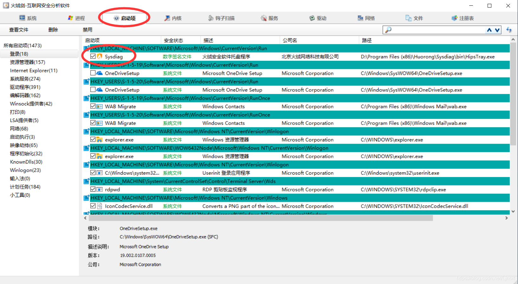Open the 服务 tab
This screenshot has height=284, width=518.
coord(269,18)
